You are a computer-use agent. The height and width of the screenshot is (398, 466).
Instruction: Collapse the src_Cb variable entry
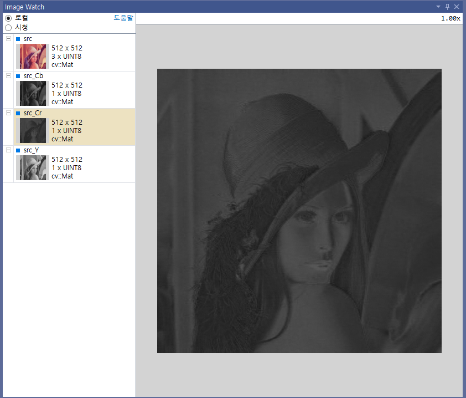(9, 75)
